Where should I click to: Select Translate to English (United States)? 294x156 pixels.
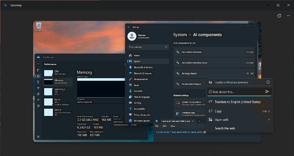tap(237, 102)
